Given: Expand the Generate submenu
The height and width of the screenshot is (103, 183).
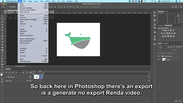Looking at the screenshot, I should [33, 31].
